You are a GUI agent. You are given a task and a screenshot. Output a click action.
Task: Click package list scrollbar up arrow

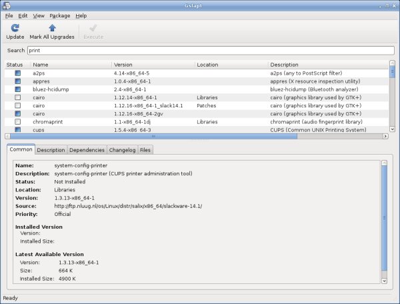click(x=393, y=63)
